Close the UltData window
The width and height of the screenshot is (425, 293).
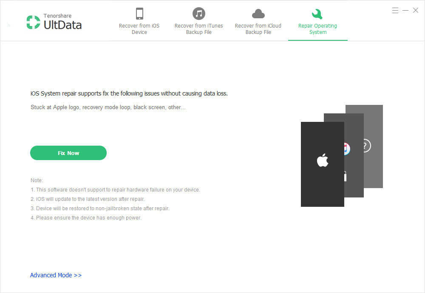coord(416,10)
